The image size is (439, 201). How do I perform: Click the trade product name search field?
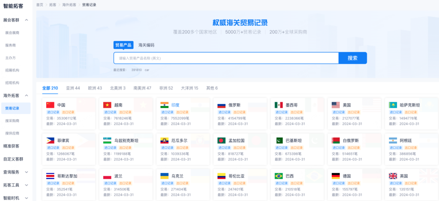[x=226, y=58]
